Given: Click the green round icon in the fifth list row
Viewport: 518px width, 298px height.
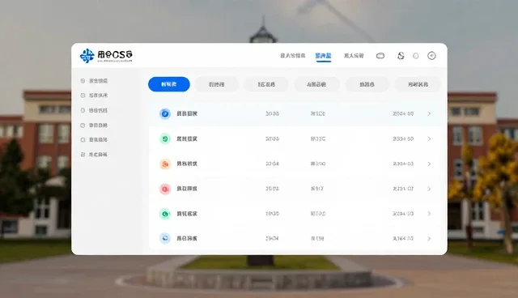Looking at the screenshot, I should [x=165, y=214].
